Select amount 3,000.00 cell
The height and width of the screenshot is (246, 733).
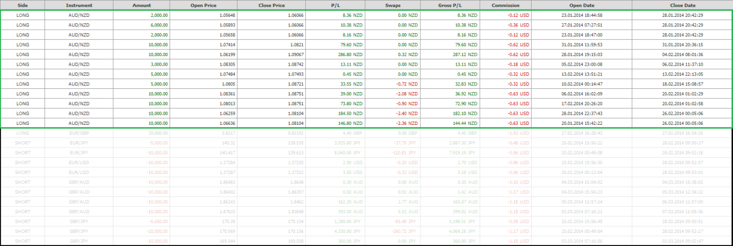142,65
